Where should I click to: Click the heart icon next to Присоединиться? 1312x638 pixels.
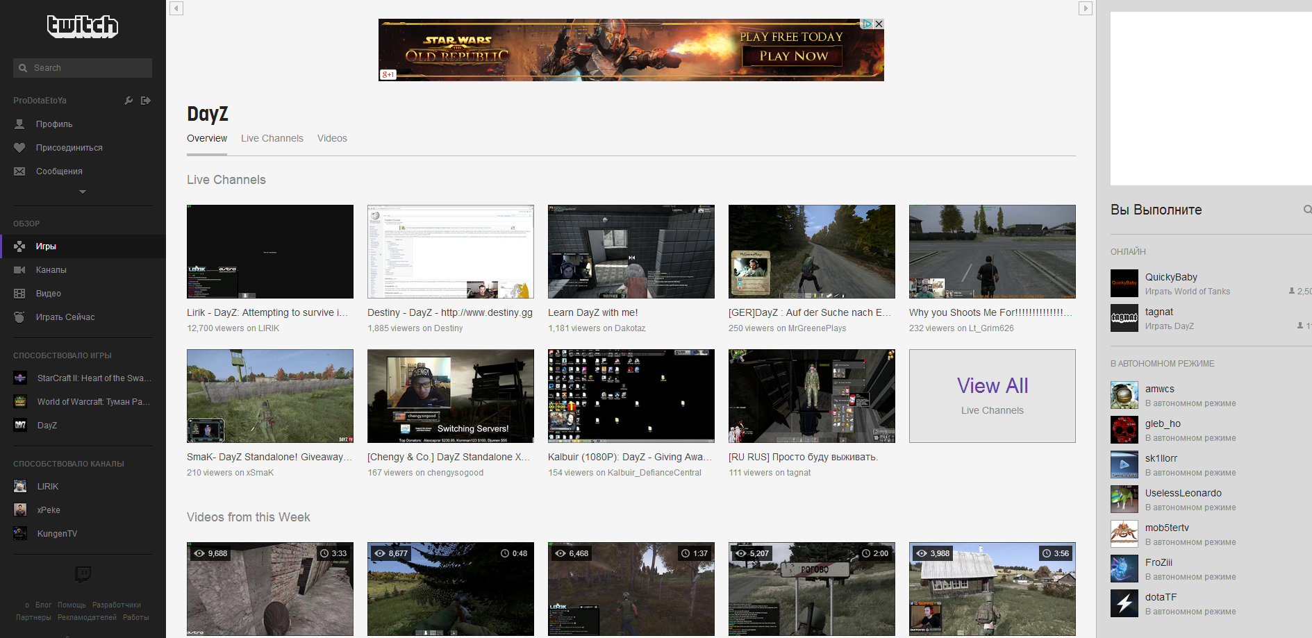tap(19, 148)
